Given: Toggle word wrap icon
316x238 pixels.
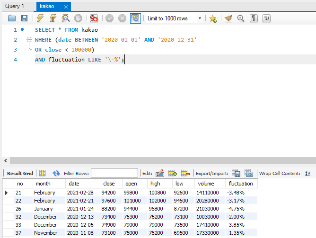Looking at the screenshot, I should [x=266, y=18].
